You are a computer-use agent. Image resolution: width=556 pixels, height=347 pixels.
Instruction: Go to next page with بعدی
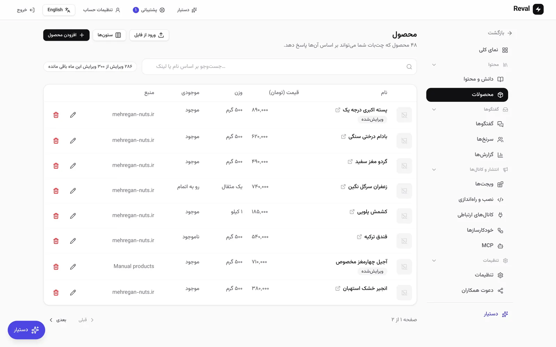(x=58, y=320)
